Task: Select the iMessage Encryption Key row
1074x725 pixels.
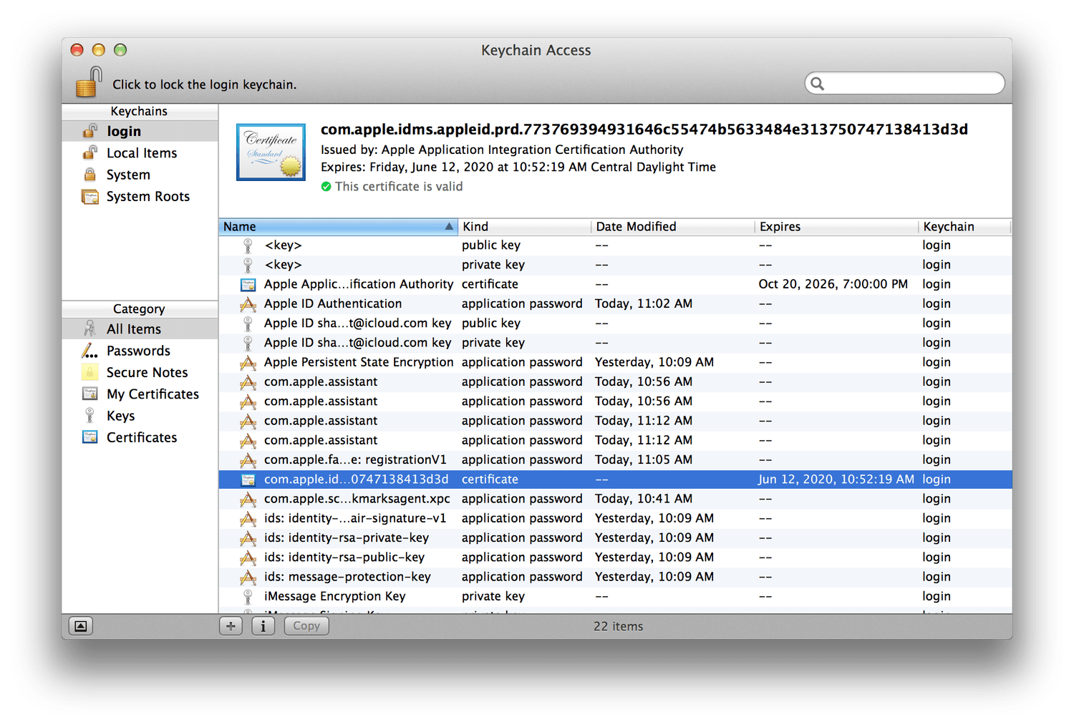Action: click(x=334, y=596)
